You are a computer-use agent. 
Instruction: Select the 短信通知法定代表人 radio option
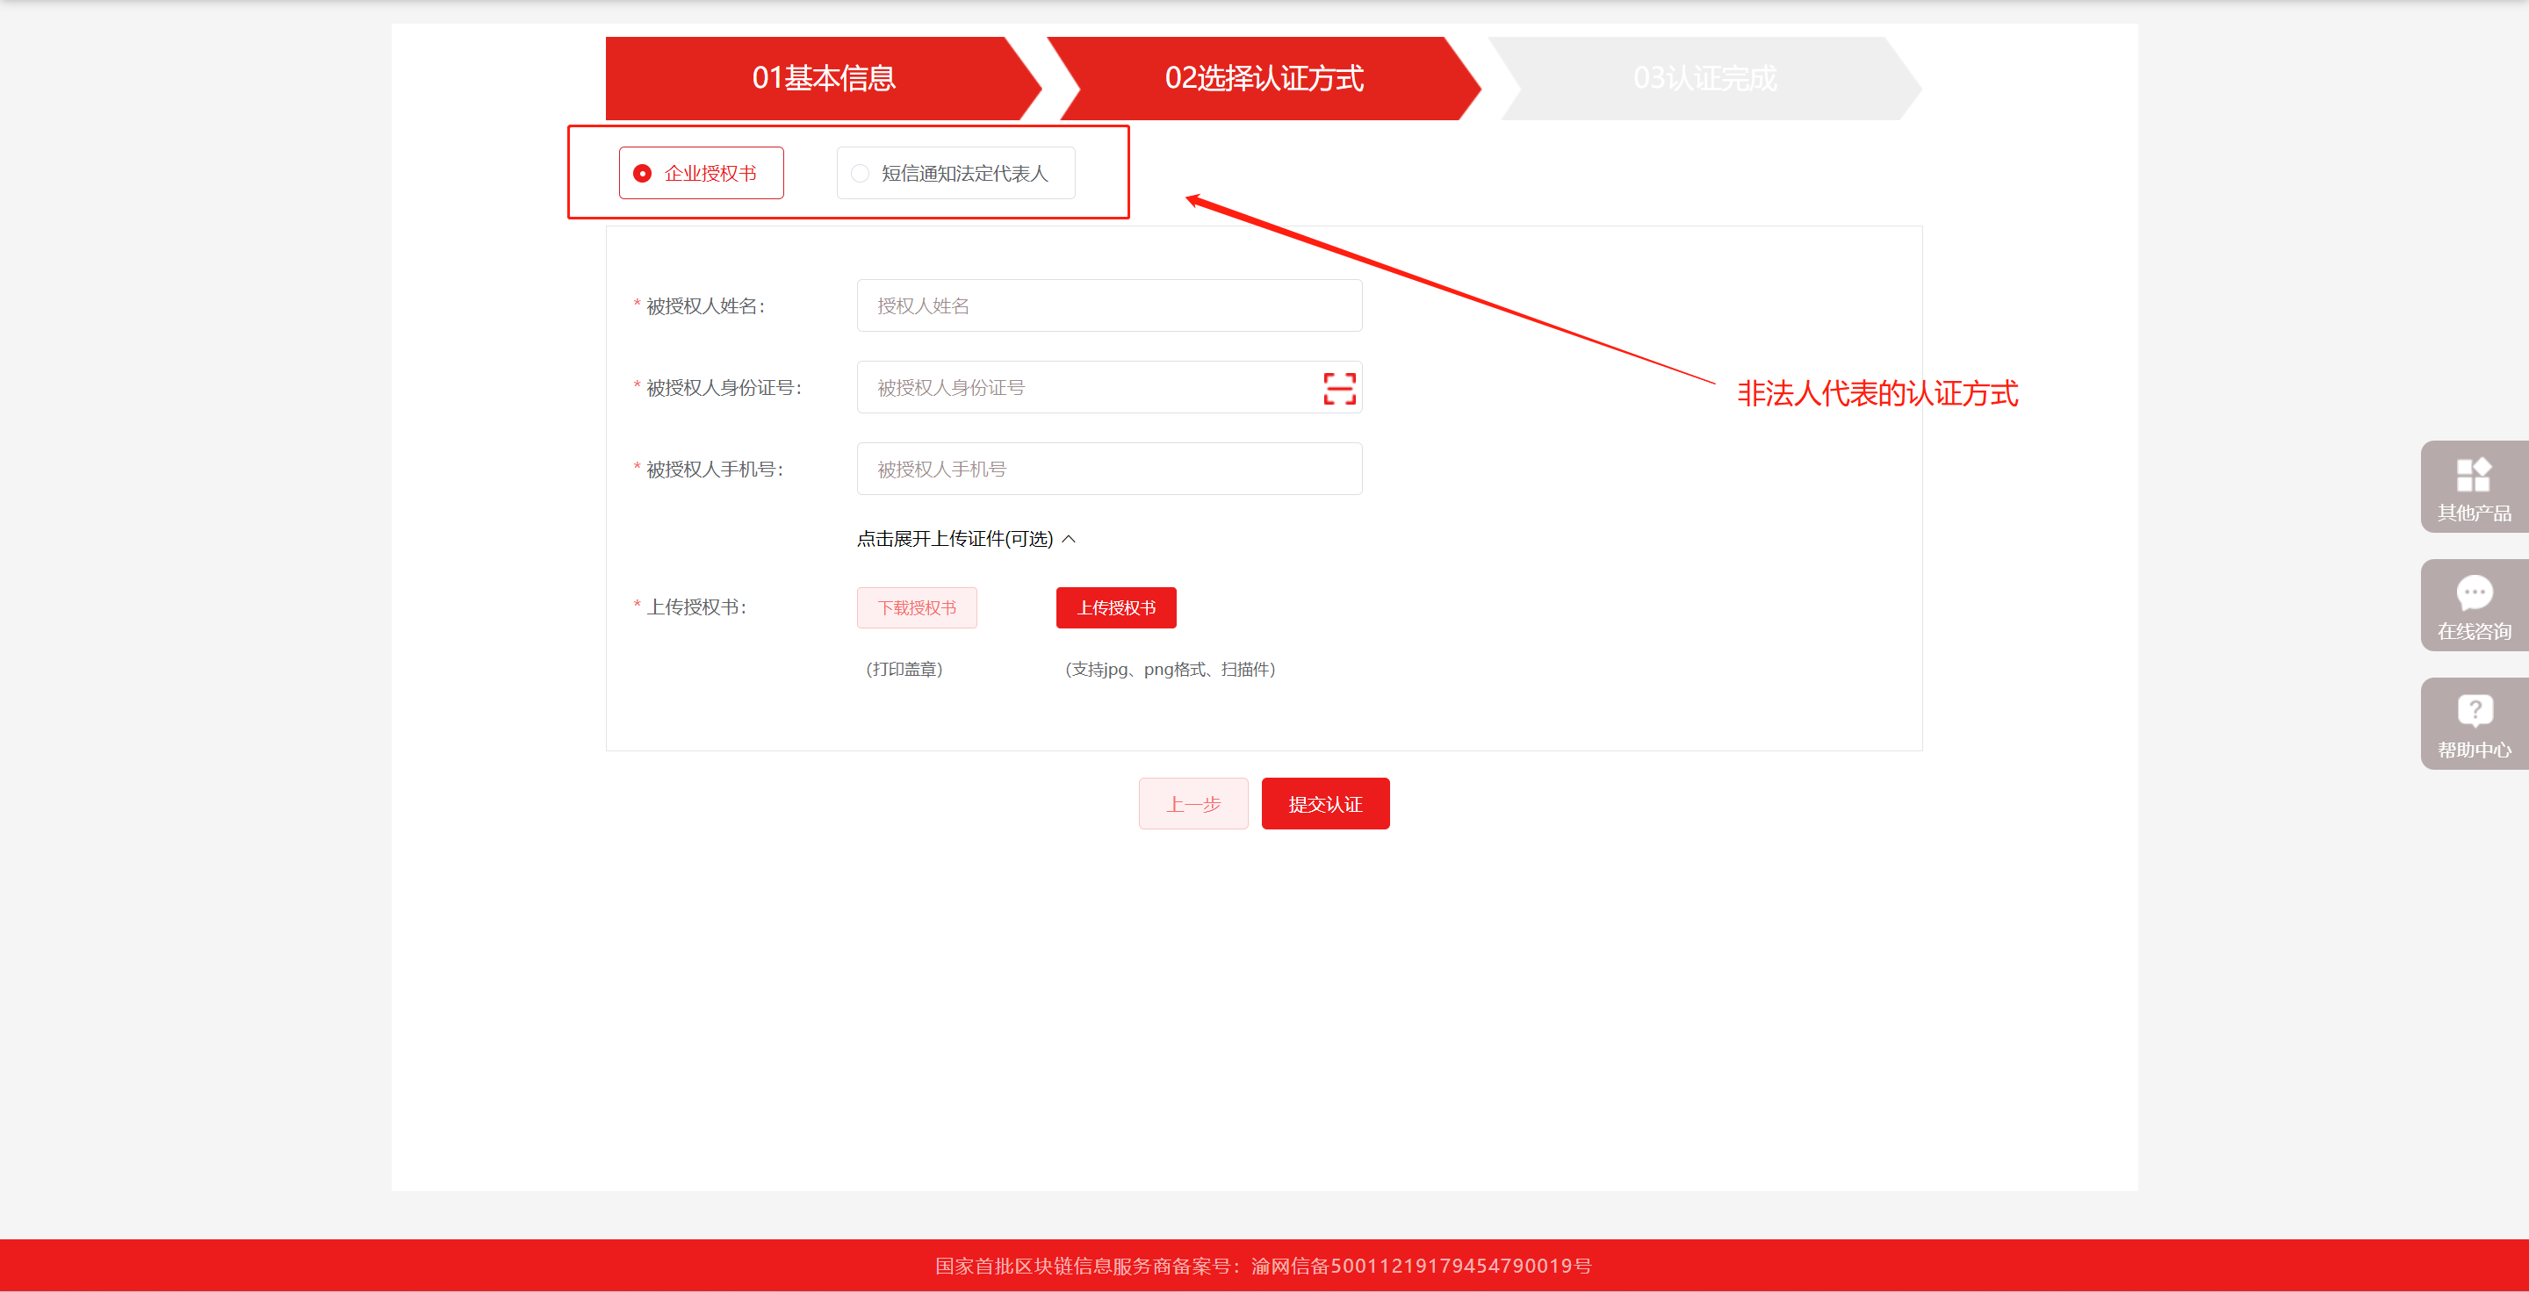860,174
